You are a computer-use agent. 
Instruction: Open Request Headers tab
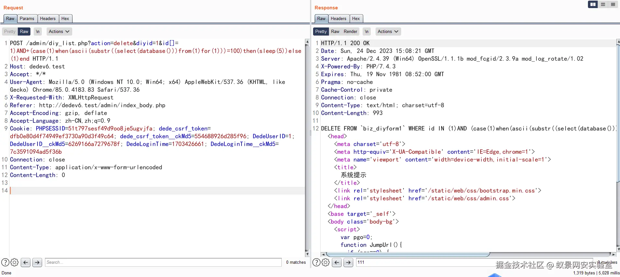pos(48,19)
